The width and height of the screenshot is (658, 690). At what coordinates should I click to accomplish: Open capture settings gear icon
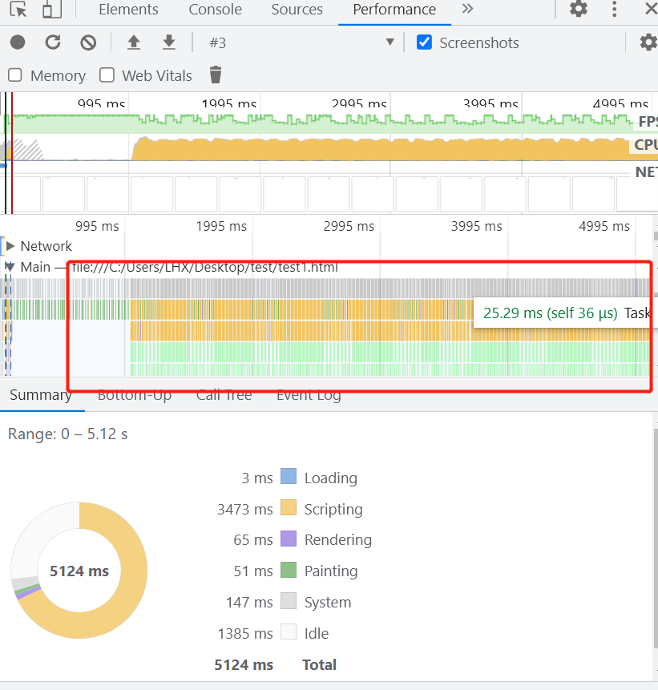[648, 42]
